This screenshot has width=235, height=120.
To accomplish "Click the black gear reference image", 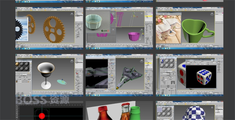I will pyautogui.click(x=22, y=29).
